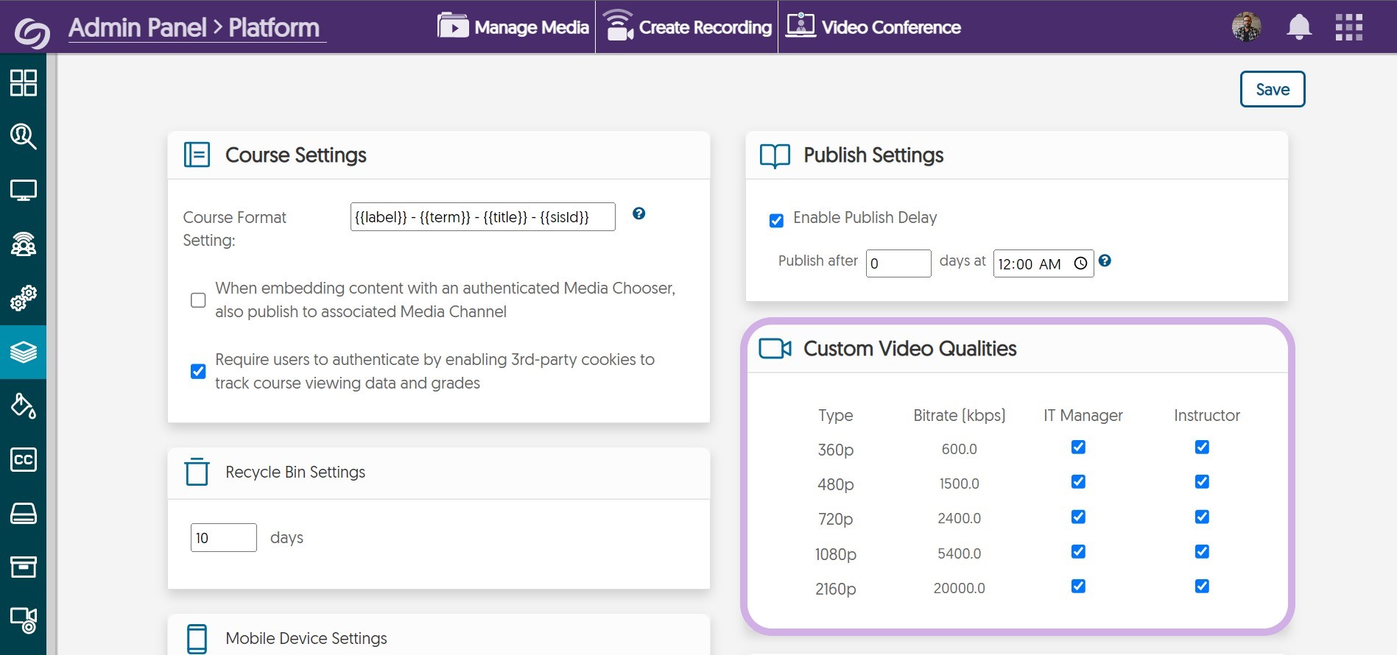Screen dimensions: 1397x655
Task: Select the paint bucket branding icon
Action: pyautogui.click(x=23, y=406)
